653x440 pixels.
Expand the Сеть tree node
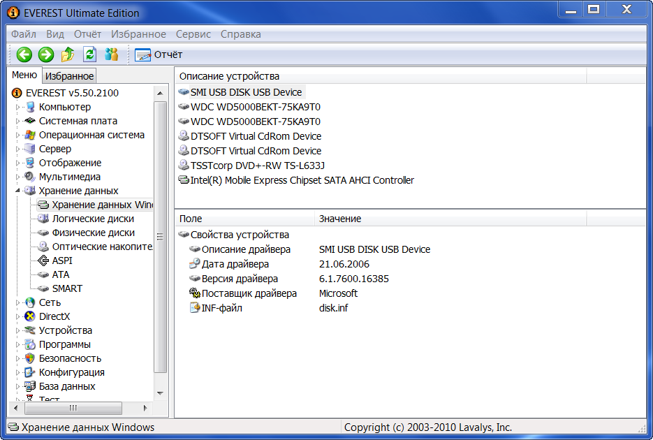coord(17,302)
